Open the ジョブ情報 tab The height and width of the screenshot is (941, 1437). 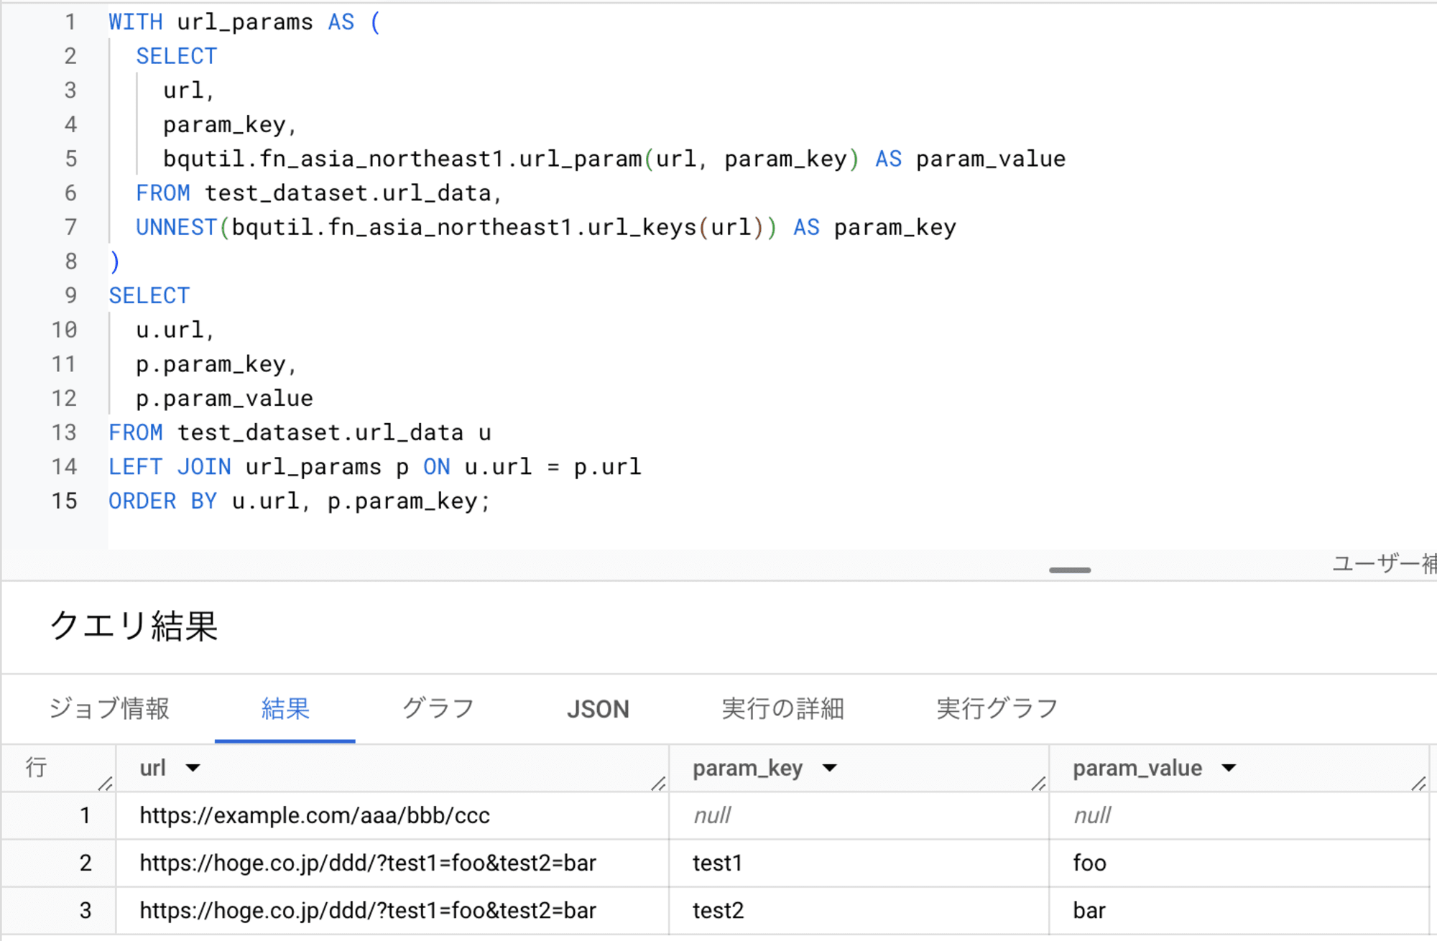(109, 708)
